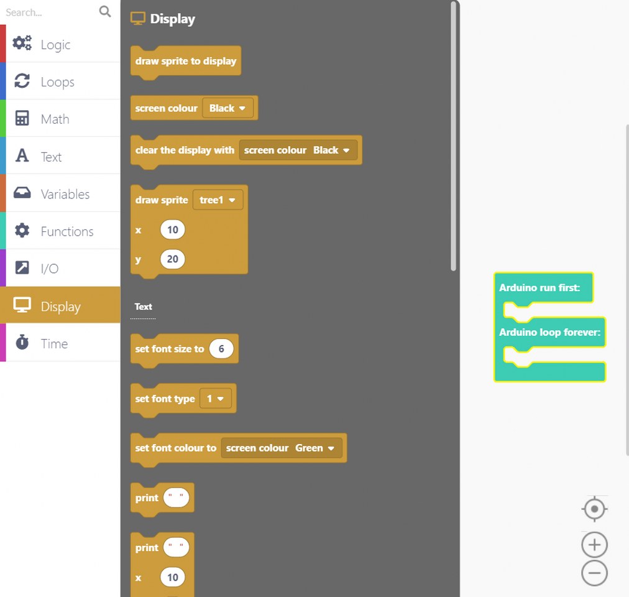Zoom out with the minus icon
629x597 pixels.
(x=594, y=573)
